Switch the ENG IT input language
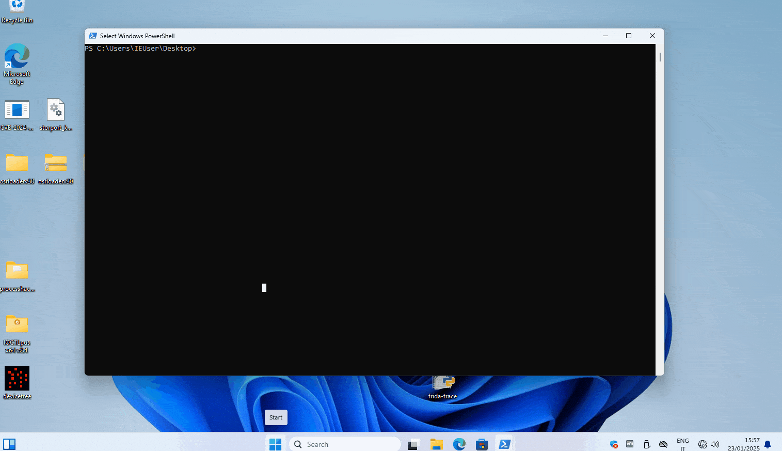782x451 pixels. (682, 444)
